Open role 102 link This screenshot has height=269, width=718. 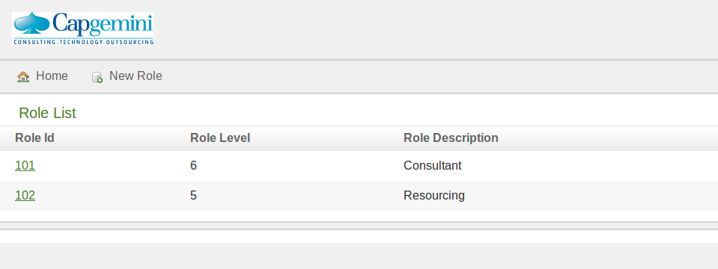[x=25, y=196]
